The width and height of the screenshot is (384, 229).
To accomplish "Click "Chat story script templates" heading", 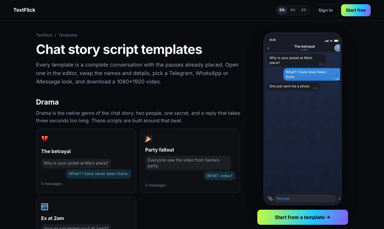I will pos(119,49).
